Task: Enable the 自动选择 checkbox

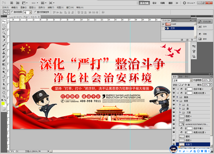Action: [12, 12]
